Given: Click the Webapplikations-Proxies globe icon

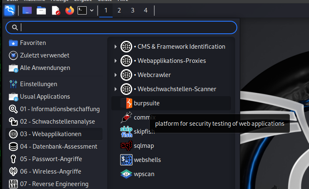Looking at the screenshot, I should tap(126, 61).
